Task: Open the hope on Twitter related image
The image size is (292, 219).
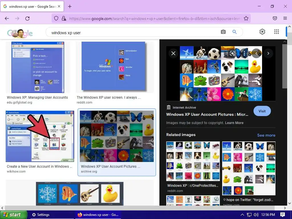Action: click(249, 168)
